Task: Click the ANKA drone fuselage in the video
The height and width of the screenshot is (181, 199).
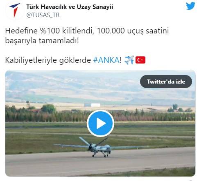Action: 100,148
